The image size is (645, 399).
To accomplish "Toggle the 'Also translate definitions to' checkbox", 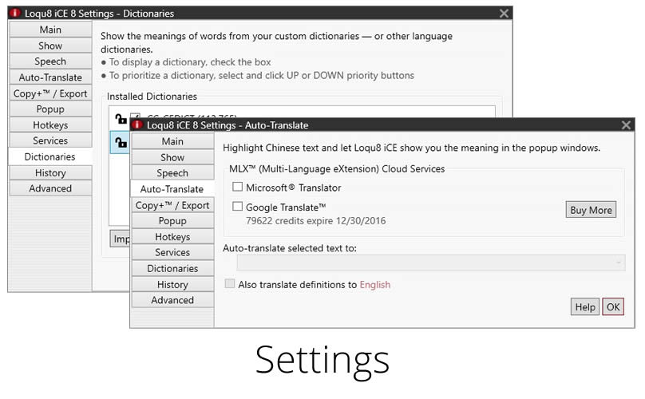I will click(230, 284).
